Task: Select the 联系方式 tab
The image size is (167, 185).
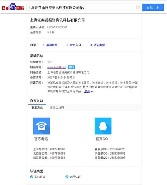Action: point(37,107)
